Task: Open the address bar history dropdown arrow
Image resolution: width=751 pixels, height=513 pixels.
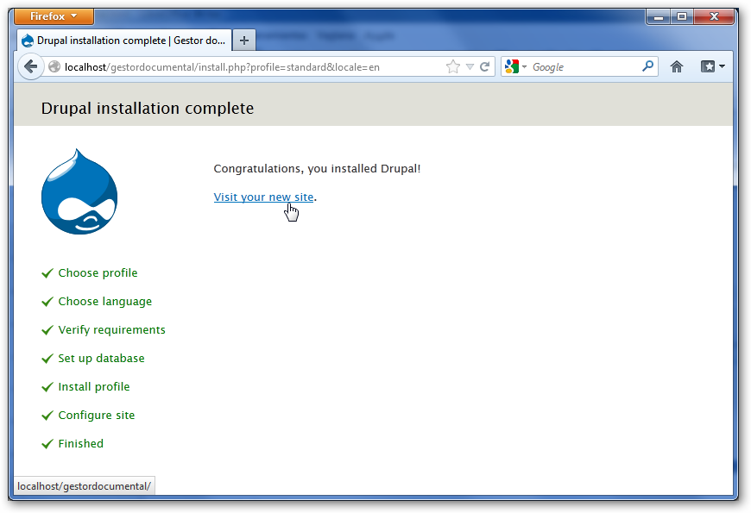Action: (x=470, y=66)
